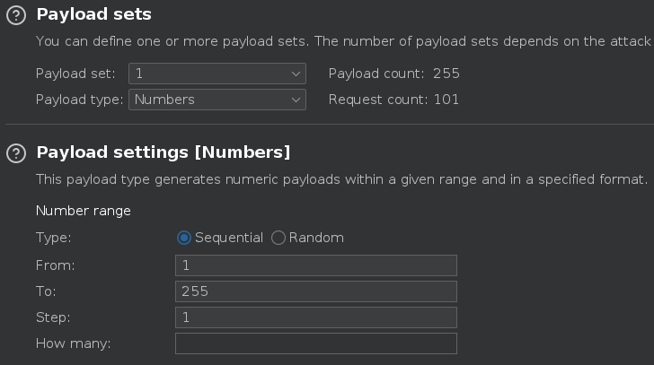Screen dimensions: 654x365
Task: Select the Sequential radio button
Action: [184, 238]
